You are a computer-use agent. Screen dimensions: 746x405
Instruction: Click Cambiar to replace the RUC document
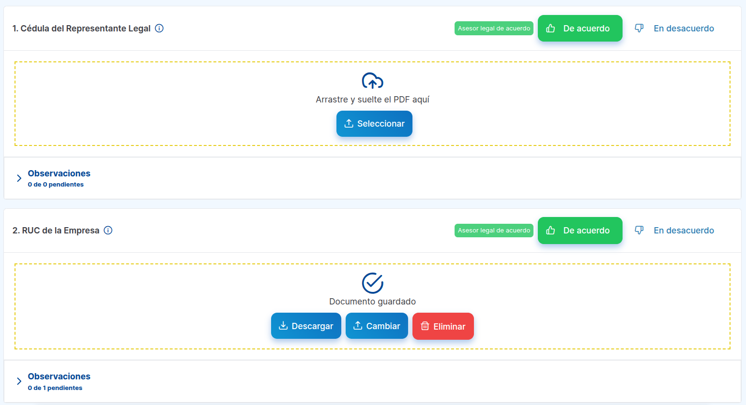tap(377, 326)
